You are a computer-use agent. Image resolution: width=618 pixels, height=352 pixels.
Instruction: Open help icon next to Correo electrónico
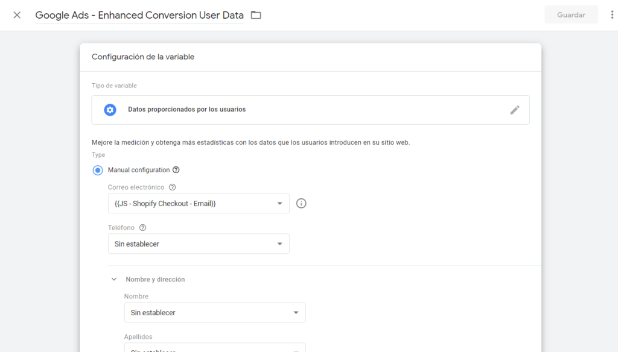[172, 187]
